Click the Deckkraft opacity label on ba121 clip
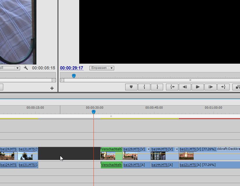 228,149
